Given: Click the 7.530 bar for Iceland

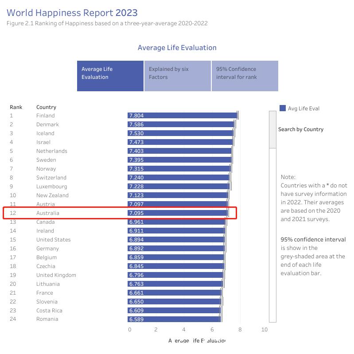Looking at the screenshot, I should (x=180, y=133).
